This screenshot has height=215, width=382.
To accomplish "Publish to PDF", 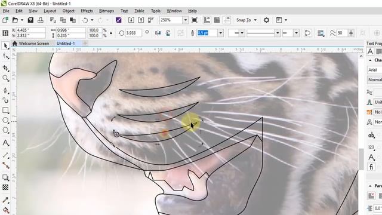I will (151, 20).
